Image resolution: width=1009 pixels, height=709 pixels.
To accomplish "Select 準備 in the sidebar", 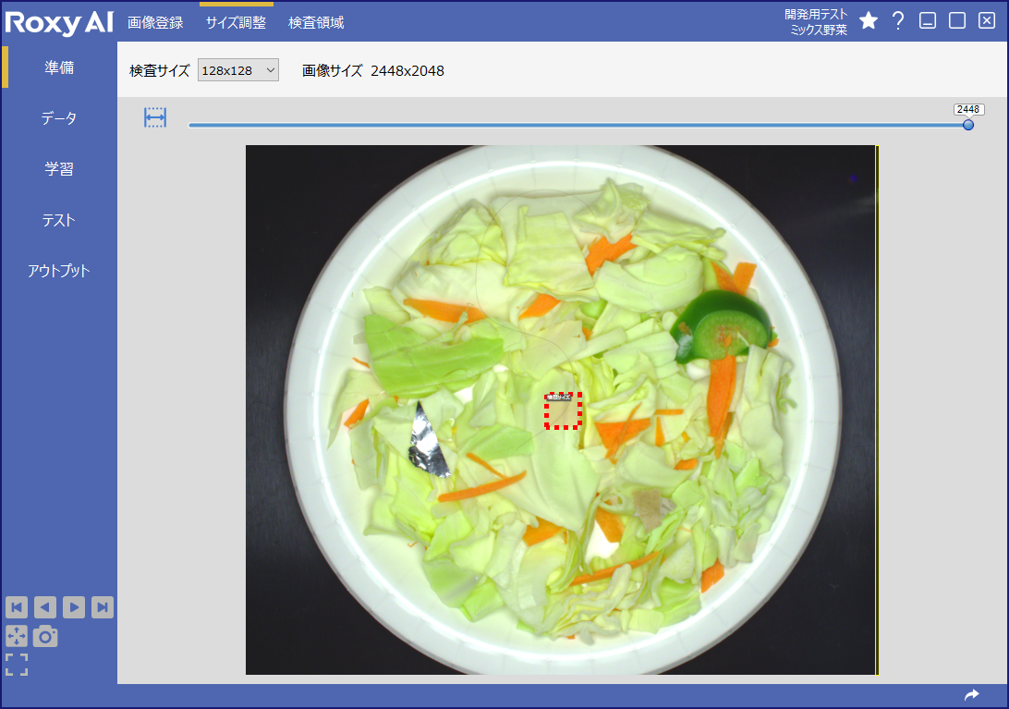I will [58, 67].
